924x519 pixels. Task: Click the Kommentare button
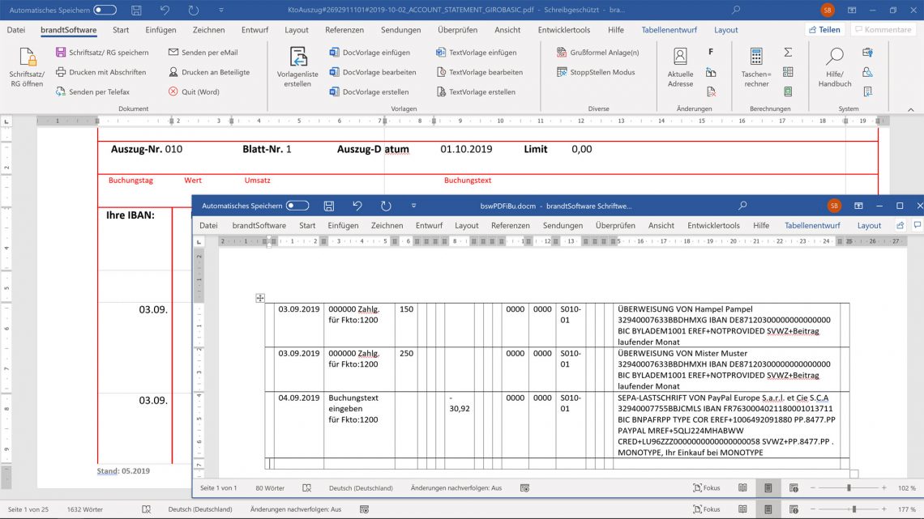[883, 29]
